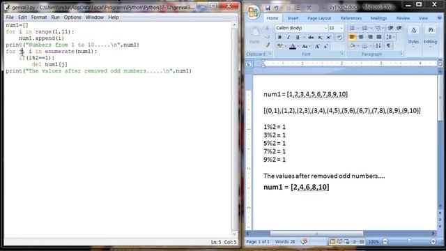Justify the paragraph text
This screenshot has width=446, height=251.
click(x=379, y=37)
